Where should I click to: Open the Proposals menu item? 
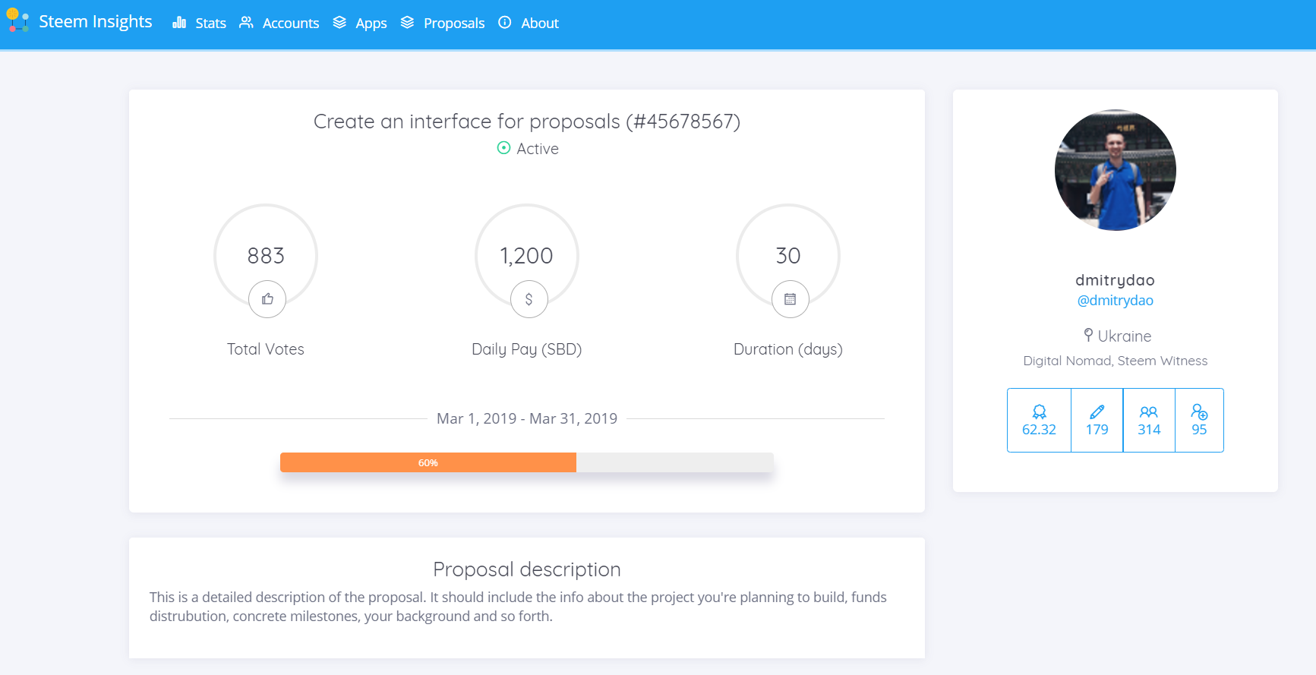point(454,24)
